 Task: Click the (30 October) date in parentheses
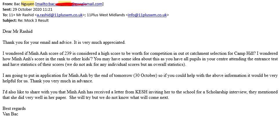tap(145, 75)
